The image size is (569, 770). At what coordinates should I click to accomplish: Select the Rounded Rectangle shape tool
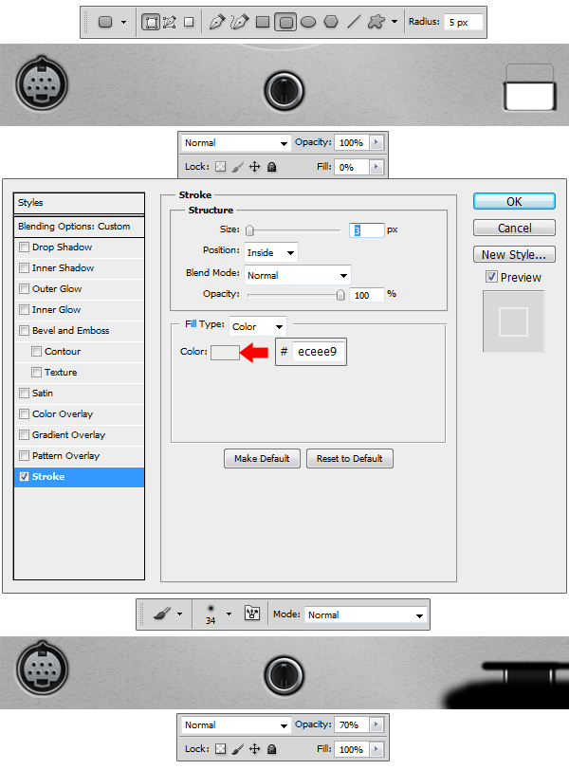pyautogui.click(x=285, y=22)
